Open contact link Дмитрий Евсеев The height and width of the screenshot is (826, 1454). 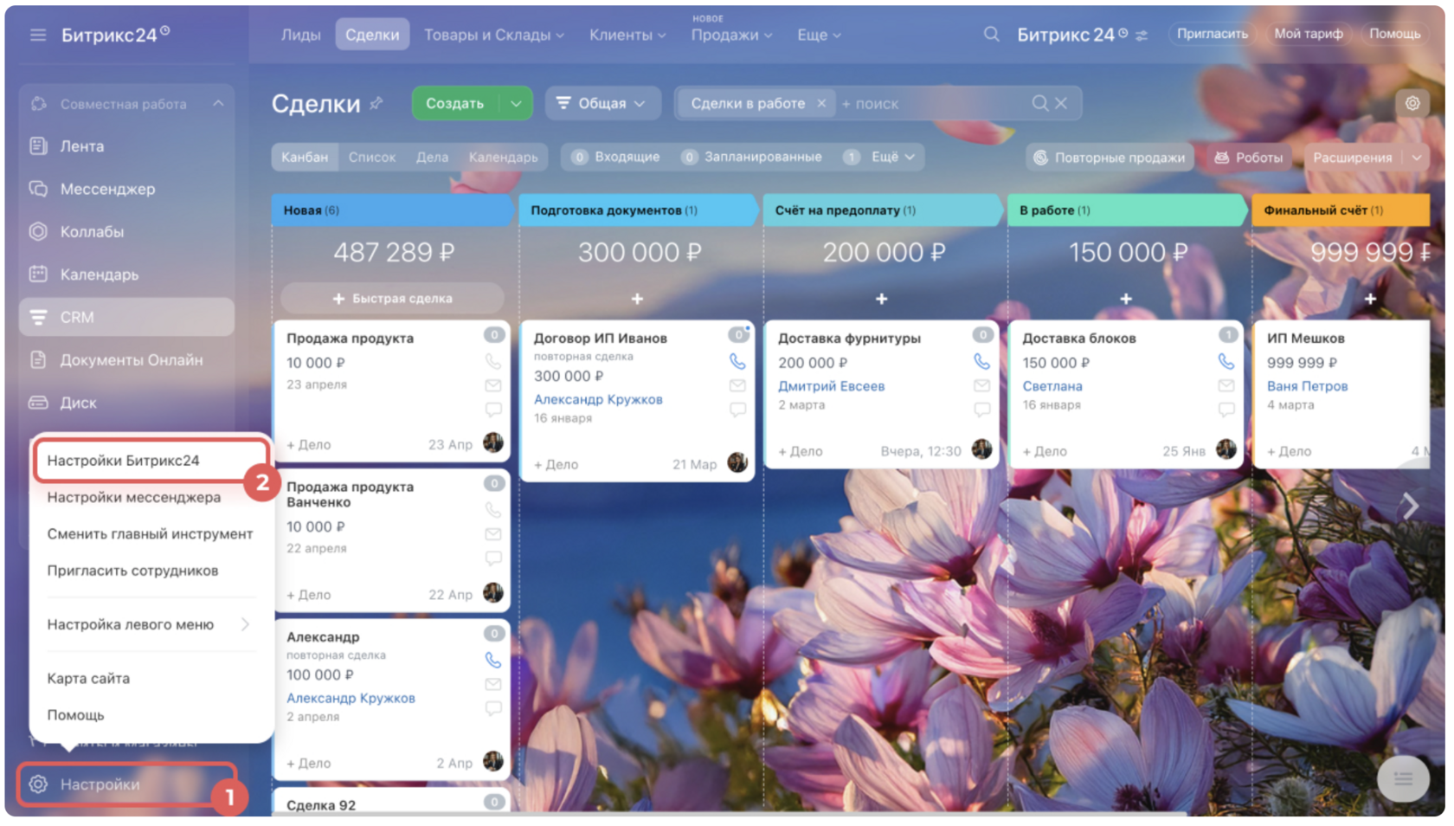coord(831,386)
